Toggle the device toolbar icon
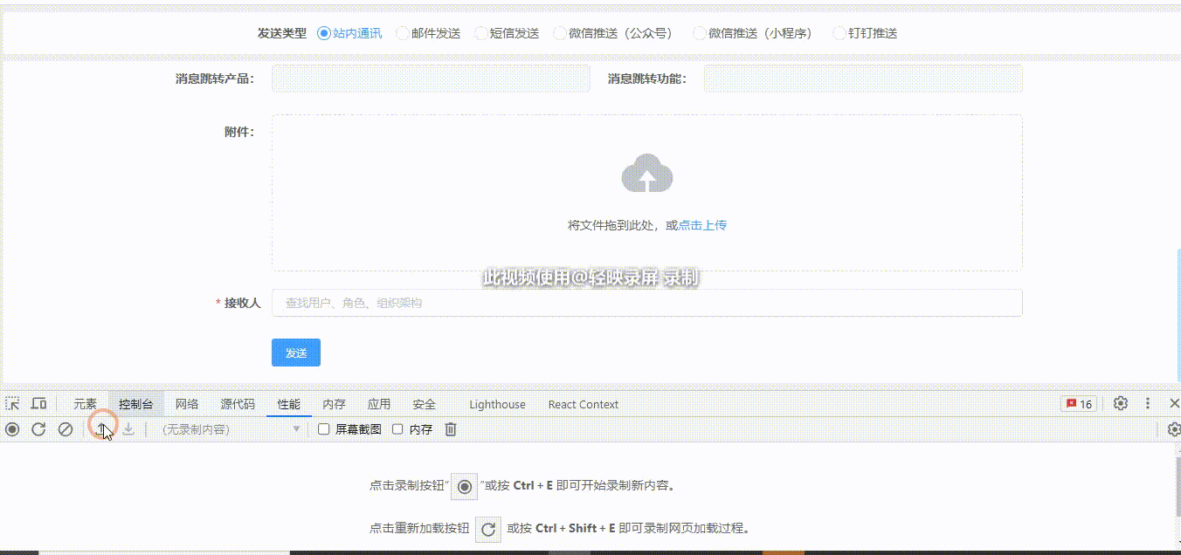Image resolution: width=1181 pixels, height=555 pixels. (x=38, y=403)
